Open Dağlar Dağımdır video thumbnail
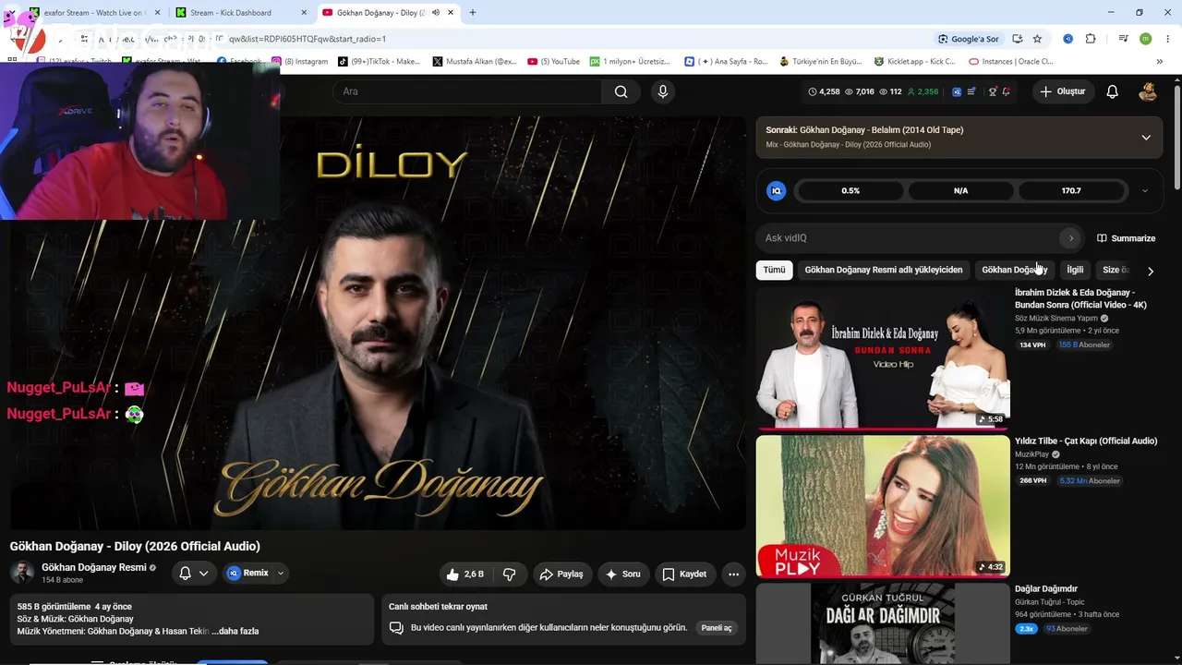This screenshot has height=665, width=1182. click(883, 623)
